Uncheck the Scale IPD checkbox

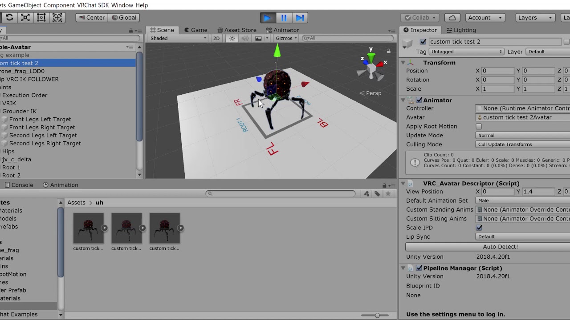point(479,228)
